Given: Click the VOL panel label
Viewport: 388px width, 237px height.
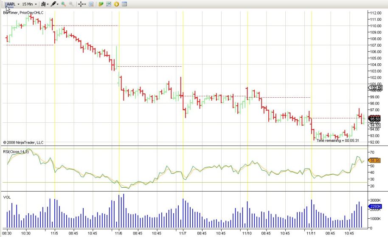Looking at the screenshot, I should (x=7, y=197).
